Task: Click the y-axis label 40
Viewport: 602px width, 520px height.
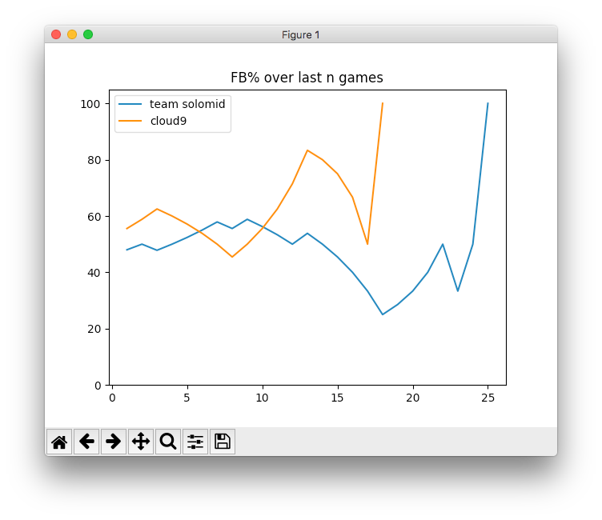Action: click(94, 273)
